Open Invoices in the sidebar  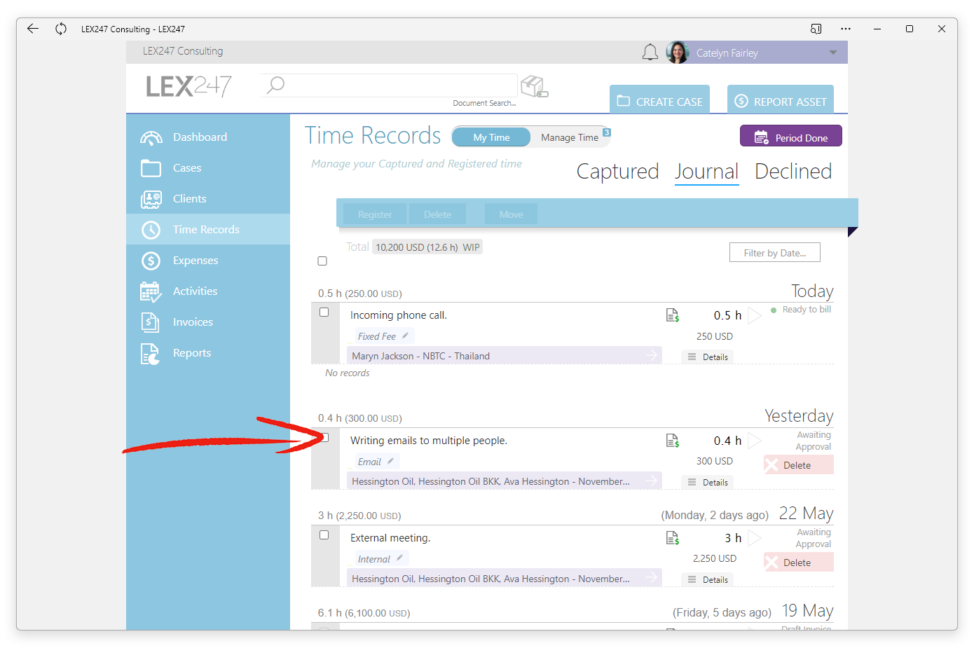[x=193, y=322]
